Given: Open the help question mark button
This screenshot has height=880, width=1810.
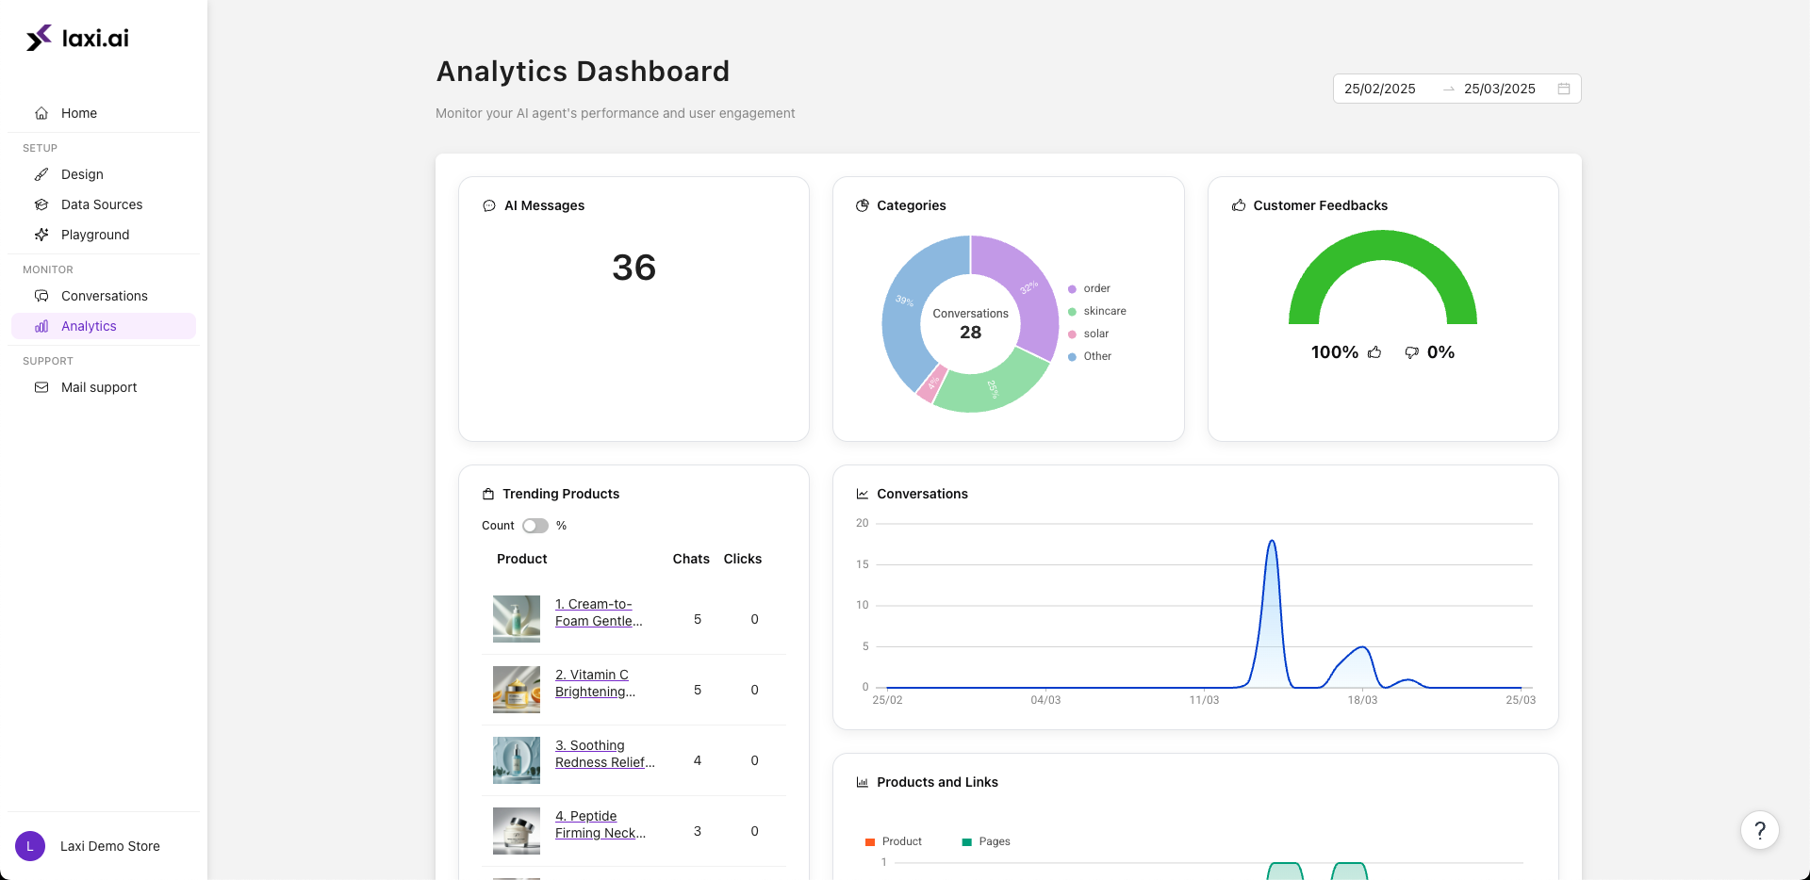Looking at the screenshot, I should (1759, 830).
